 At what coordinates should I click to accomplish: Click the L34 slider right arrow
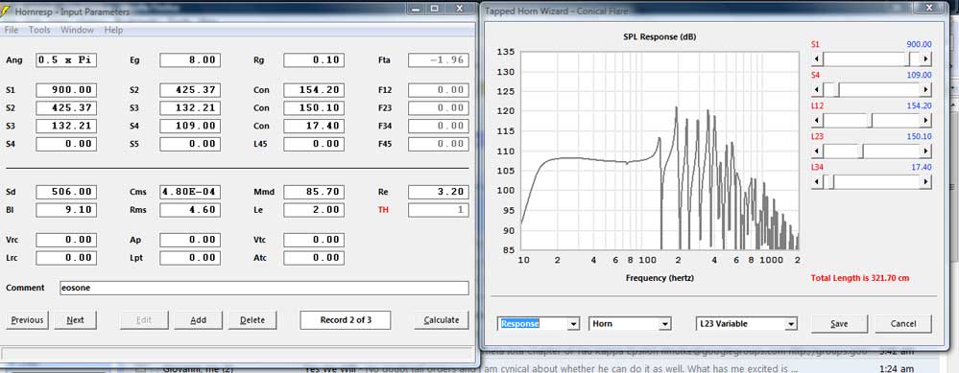(925, 181)
